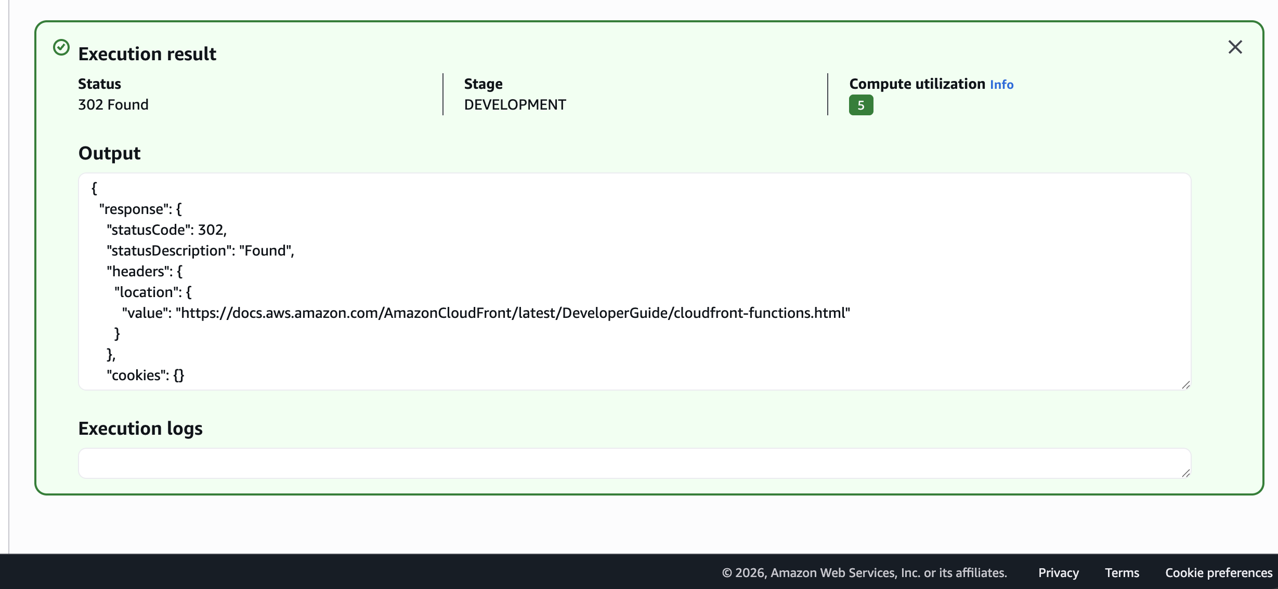Click the Execution logs resize handle
1278x589 pixels.
click(x=1185, y=473)
